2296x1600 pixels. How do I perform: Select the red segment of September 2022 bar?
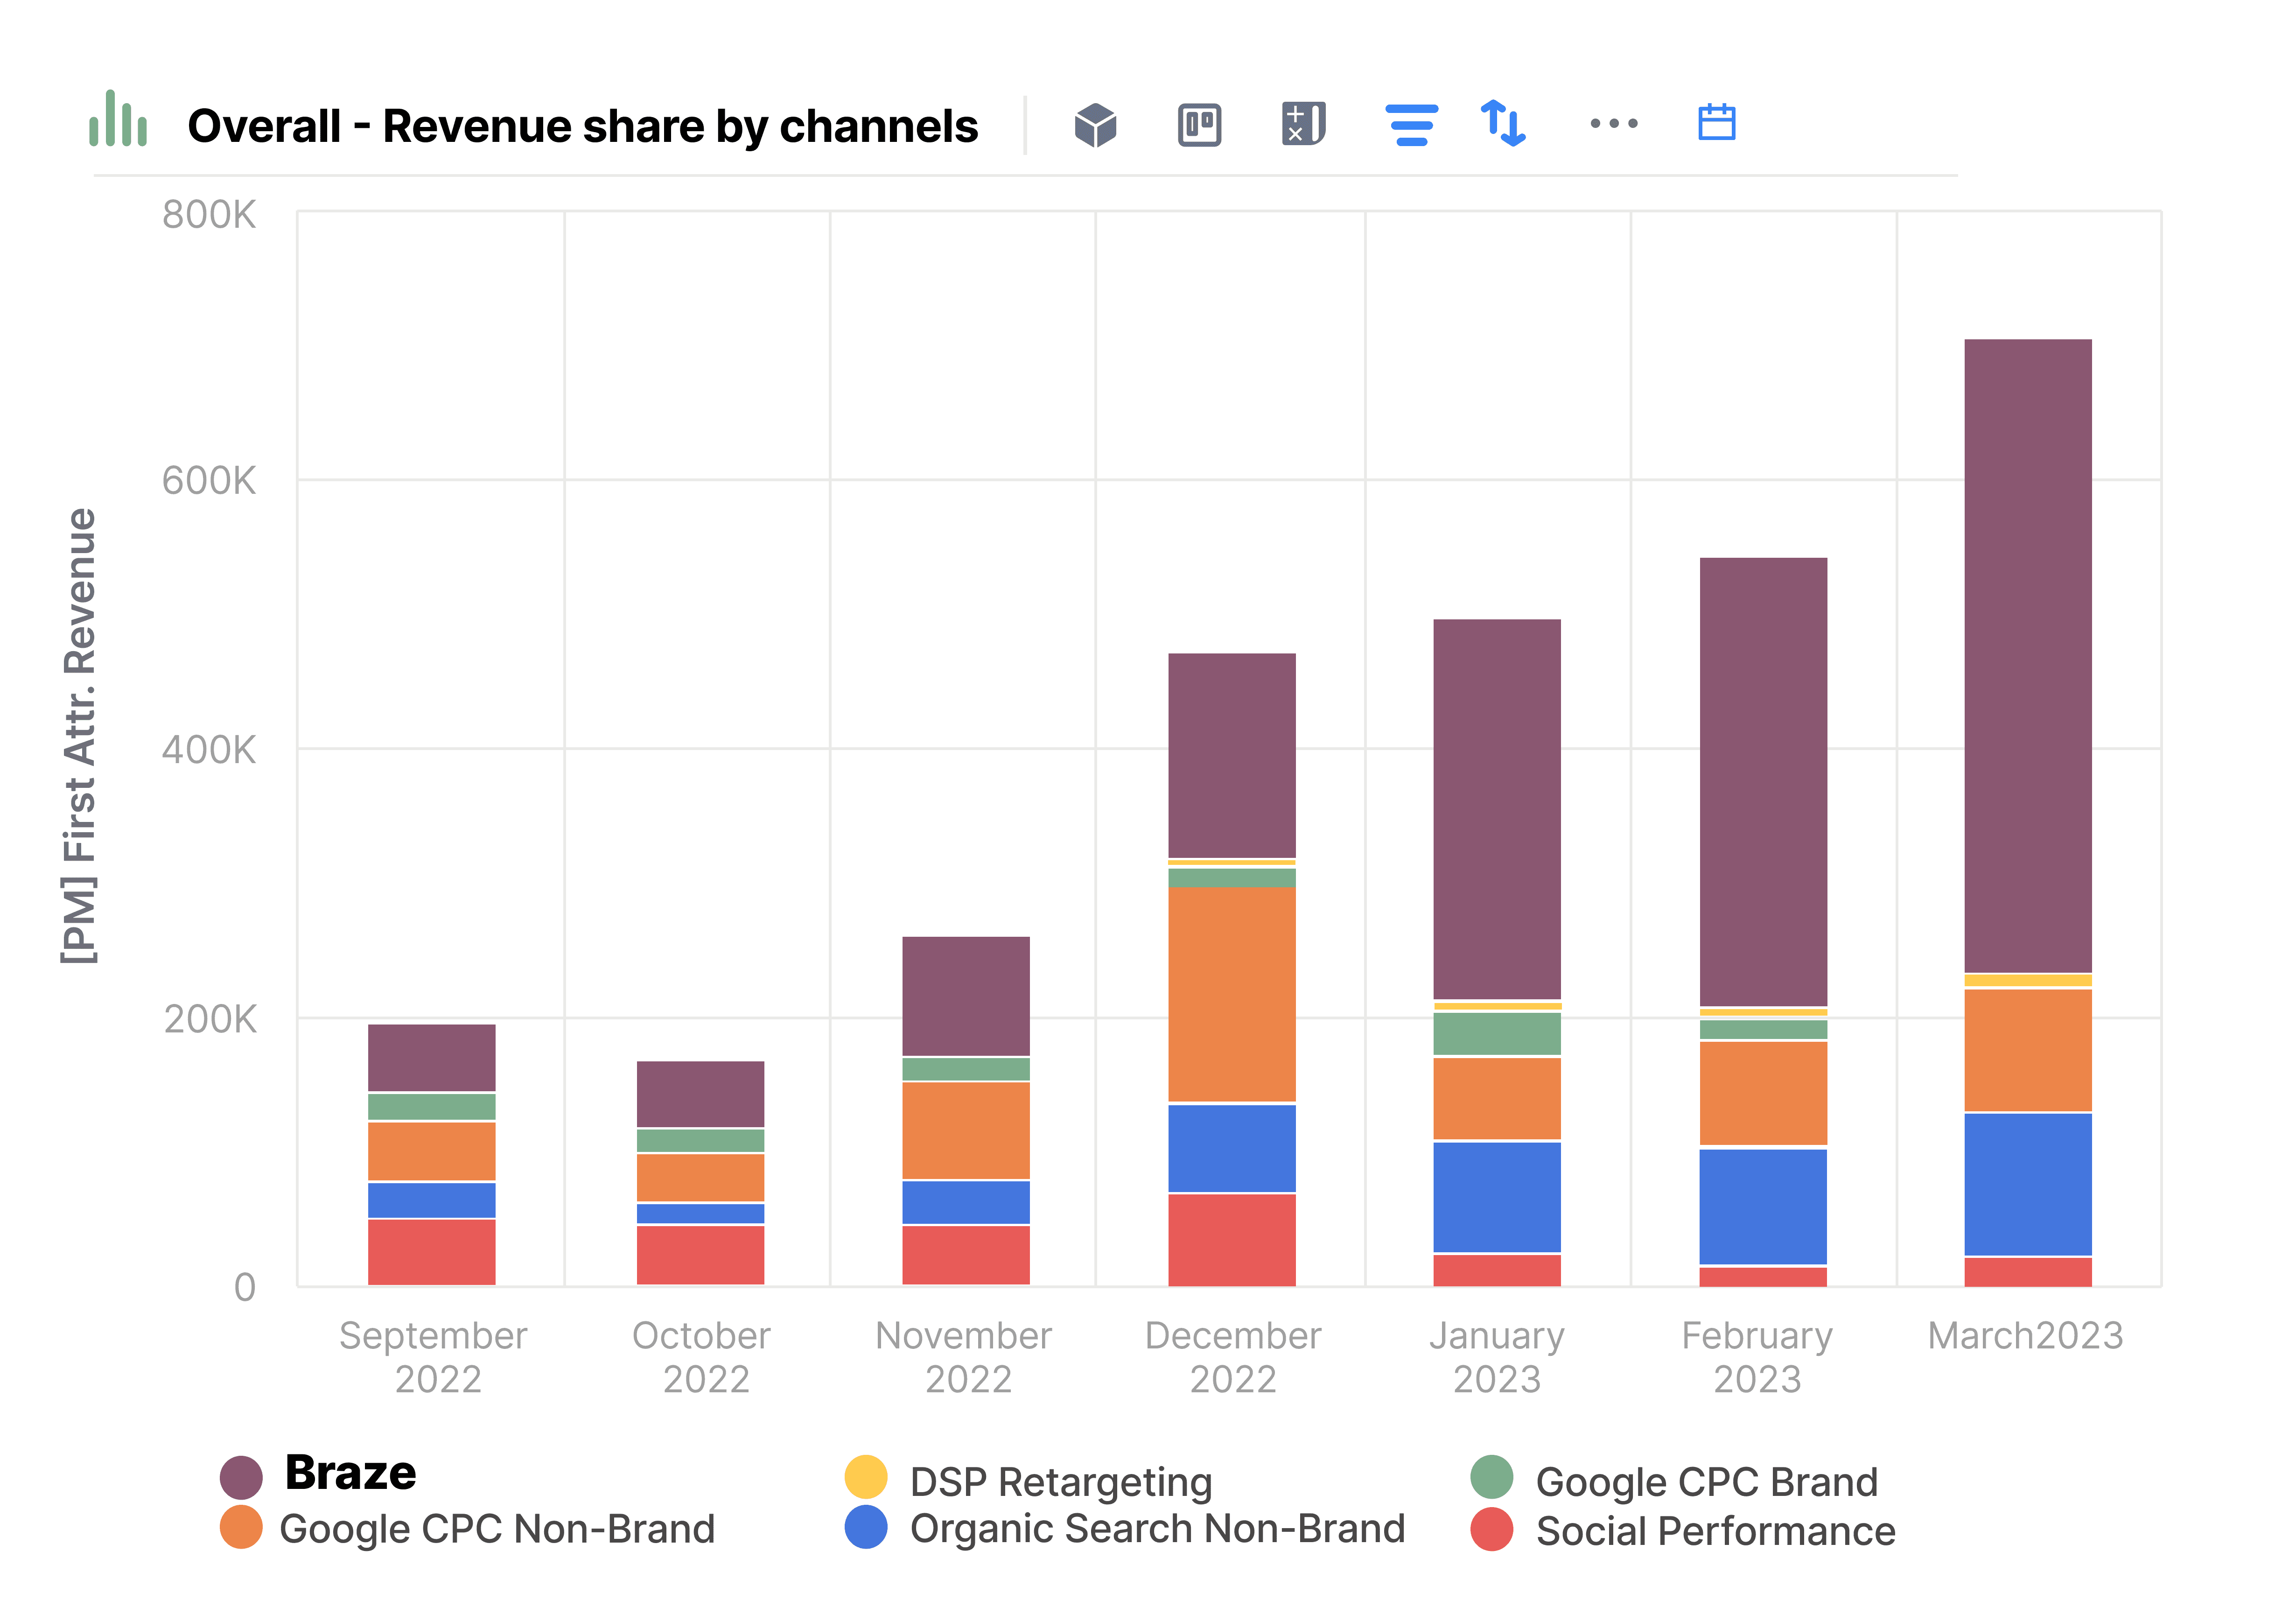[x=431, y=1252]
